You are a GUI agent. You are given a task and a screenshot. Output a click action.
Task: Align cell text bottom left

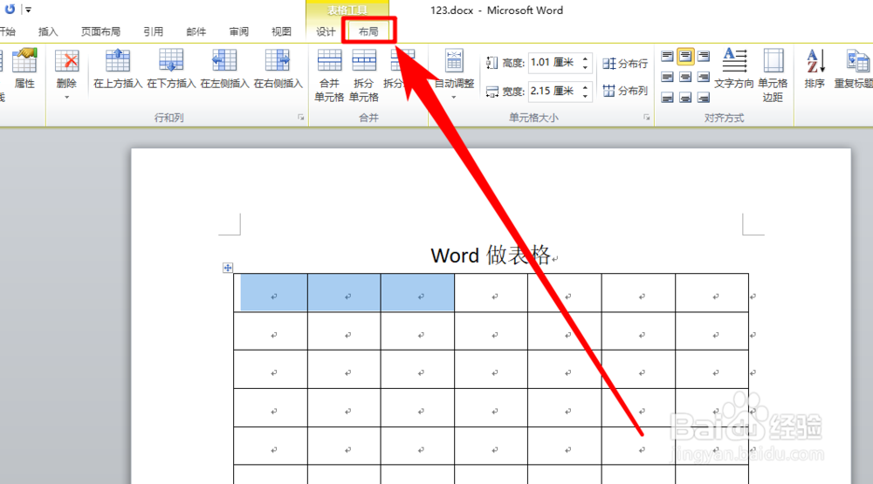[x=668, y=98]
